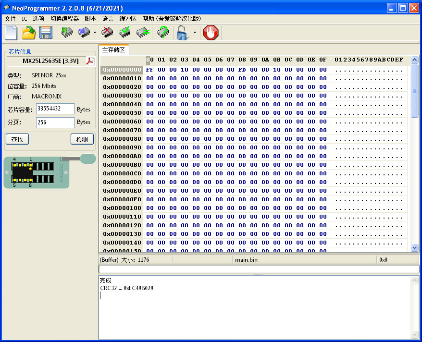This screenshot has height=342, width=422.
Task: Click the hex editor scrollbar thumb
Action: 414,91
